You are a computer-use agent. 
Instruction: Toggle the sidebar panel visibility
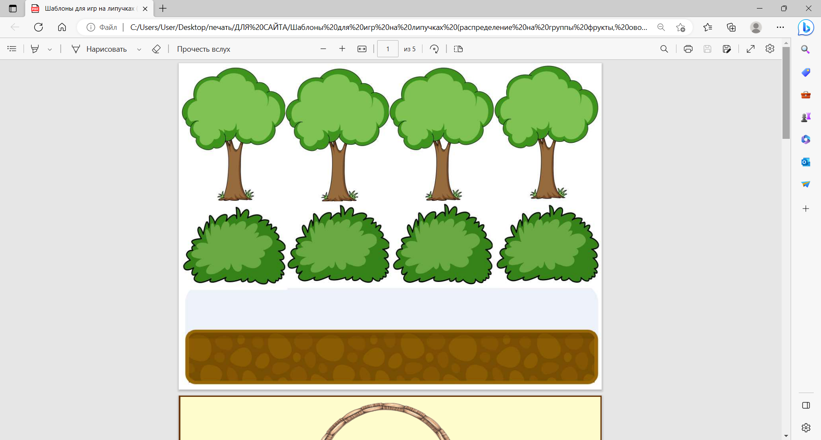coord(806,405)
